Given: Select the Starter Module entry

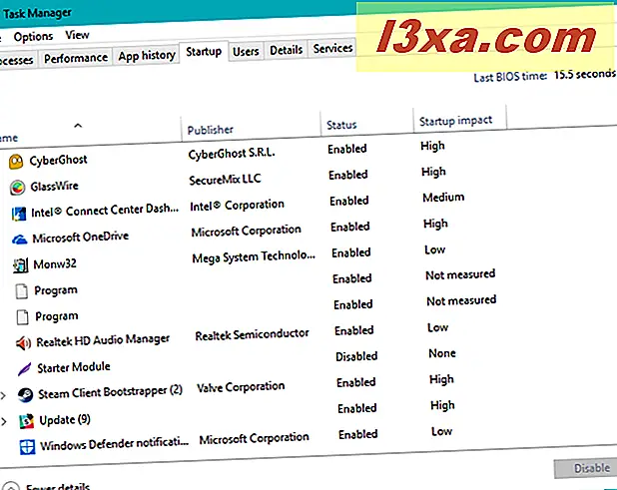Looking at the screenshot, I should tap(74, 367).
